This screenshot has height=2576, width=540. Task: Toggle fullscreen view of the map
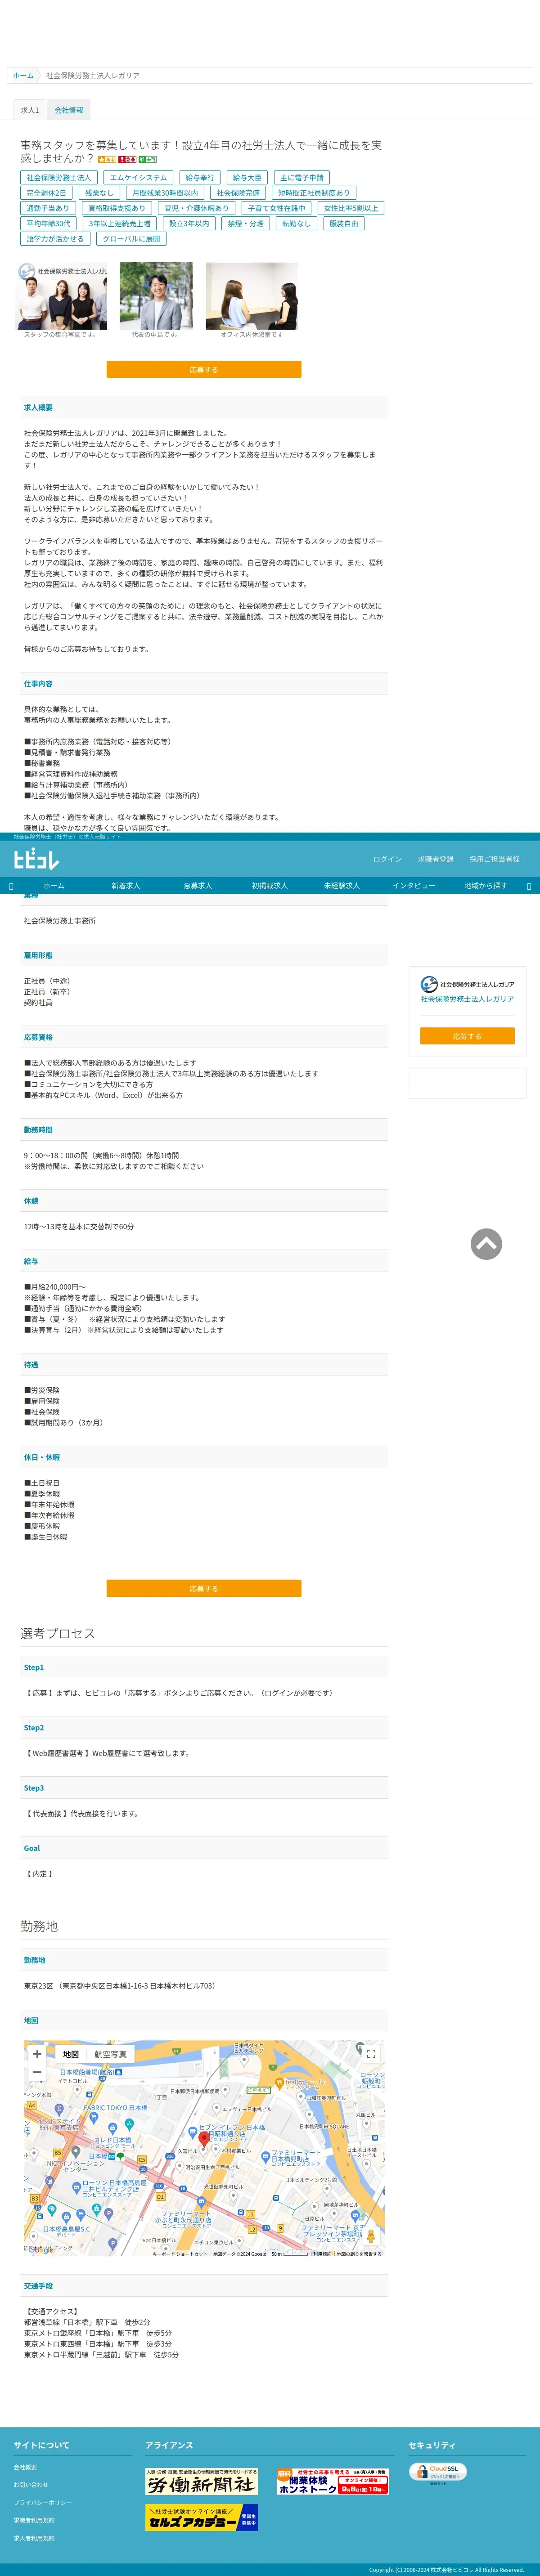(x=370, y=2054)
